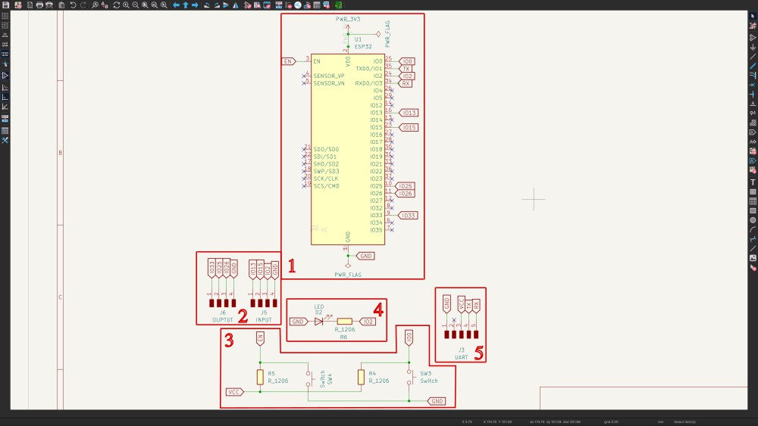Select the ESP32 U1 symbol body
This screenshot has height=426, width=758.
point(348,149)
